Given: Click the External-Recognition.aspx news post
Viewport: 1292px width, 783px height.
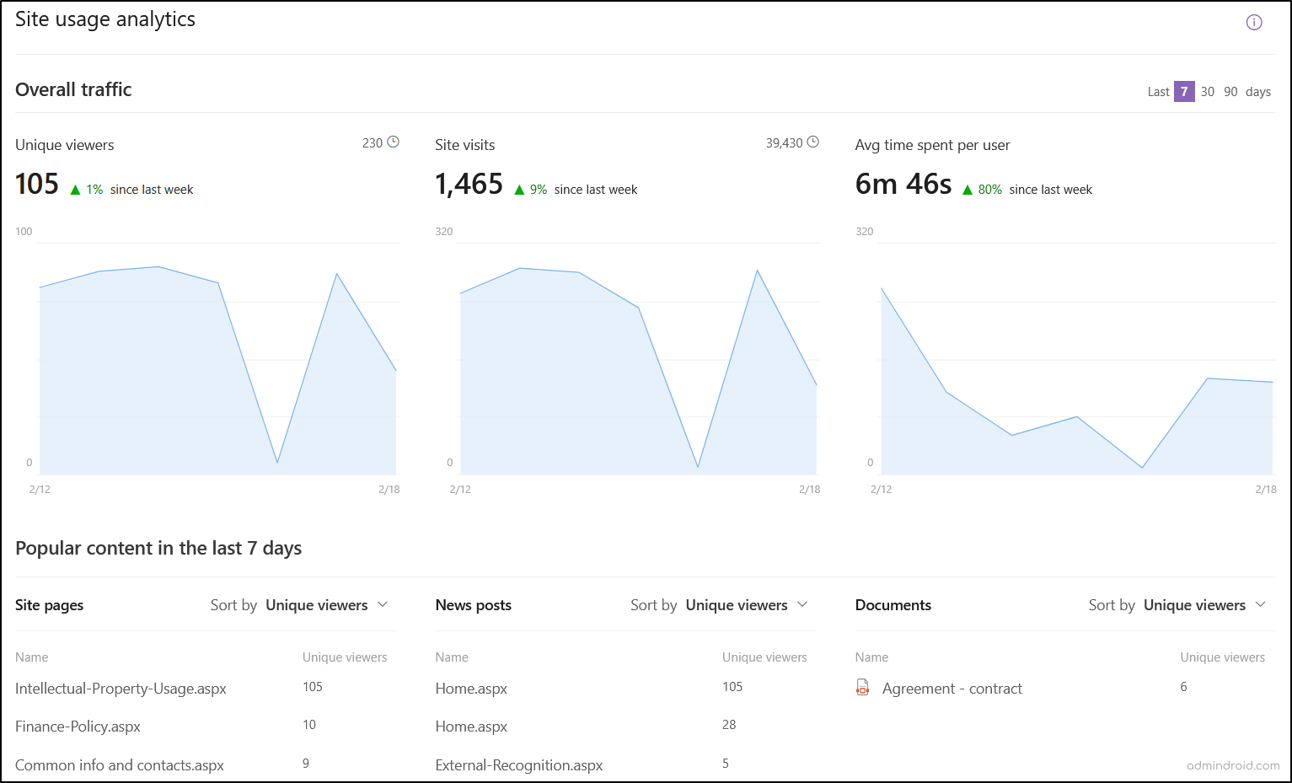Looking at the screenshot, I should [518, 764].
